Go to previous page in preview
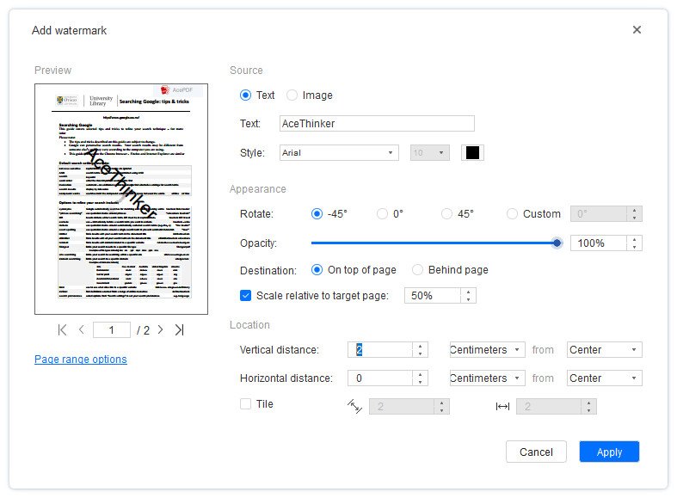The image size is (677, 498). [x=82, y=329]
